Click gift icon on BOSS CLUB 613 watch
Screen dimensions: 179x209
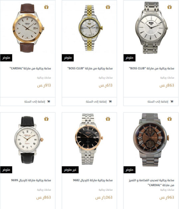[108, 7]
